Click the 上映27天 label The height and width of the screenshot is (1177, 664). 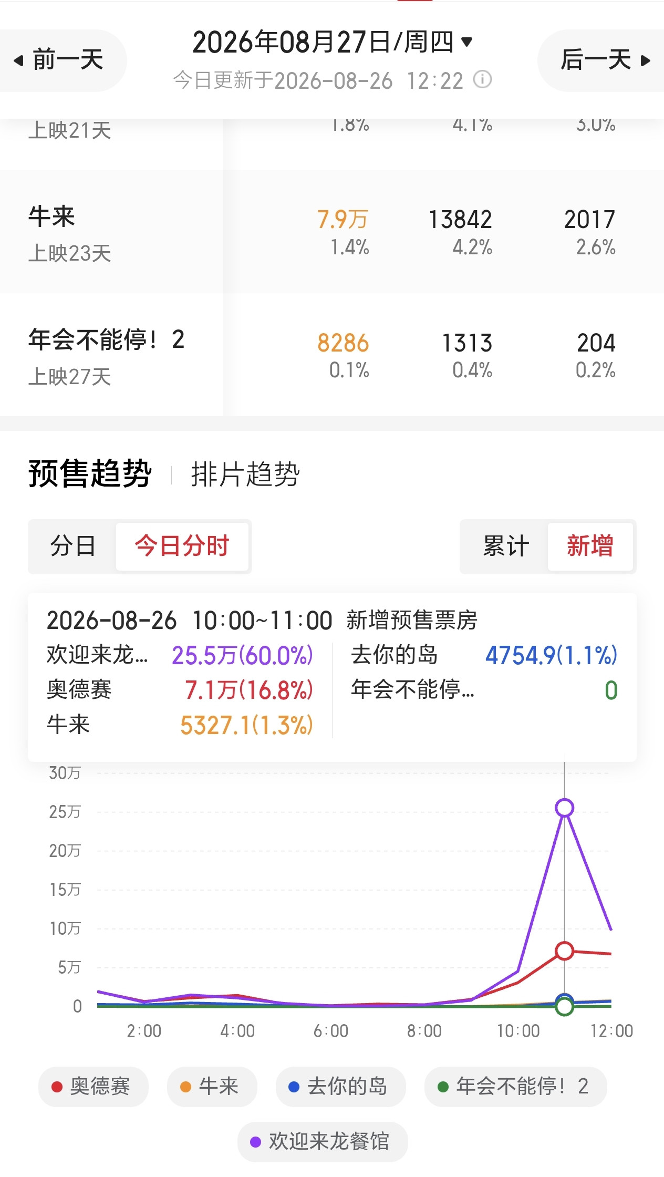[70, 377]
